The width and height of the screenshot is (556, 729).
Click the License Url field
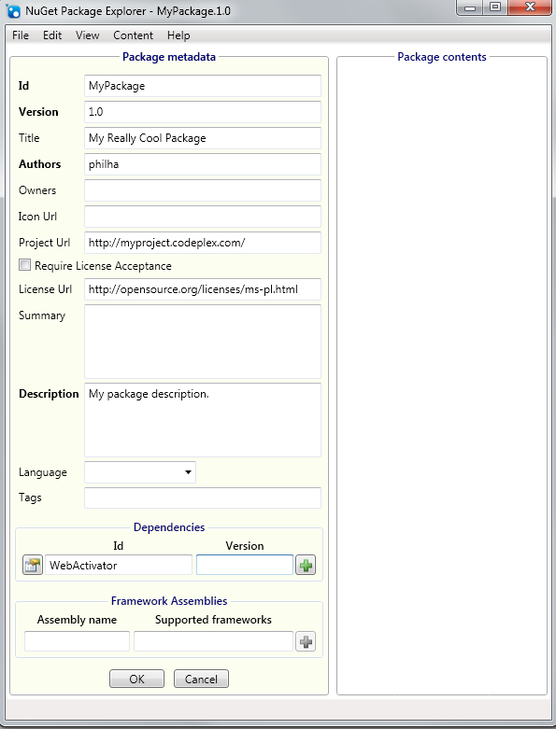pos(203,289)
